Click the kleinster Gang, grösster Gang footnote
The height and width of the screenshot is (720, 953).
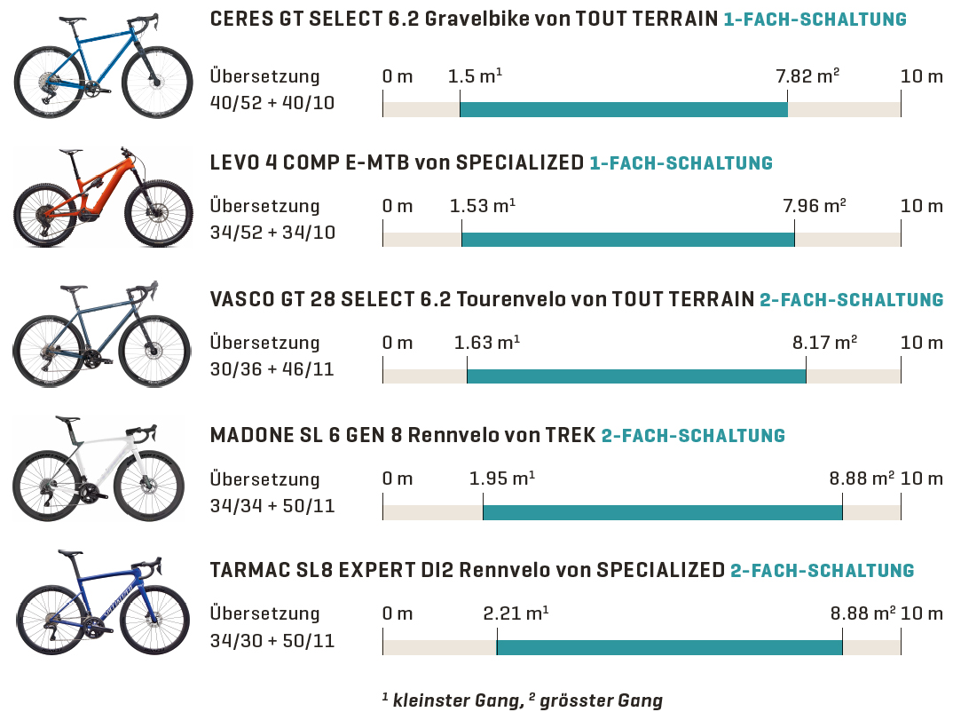[522, 700]
